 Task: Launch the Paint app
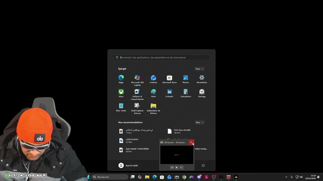pyautogui.click(x=153, y=93)
